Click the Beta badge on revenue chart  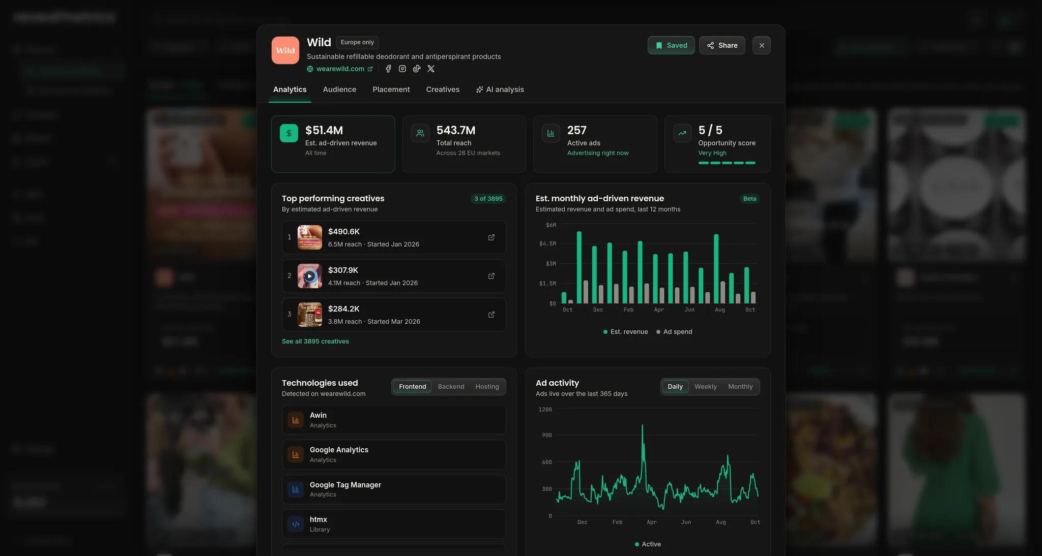[x=749, y=199]
